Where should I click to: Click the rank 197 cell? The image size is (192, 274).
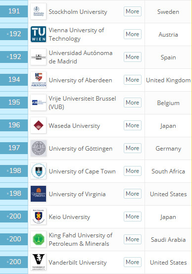[x=14, y=148]
